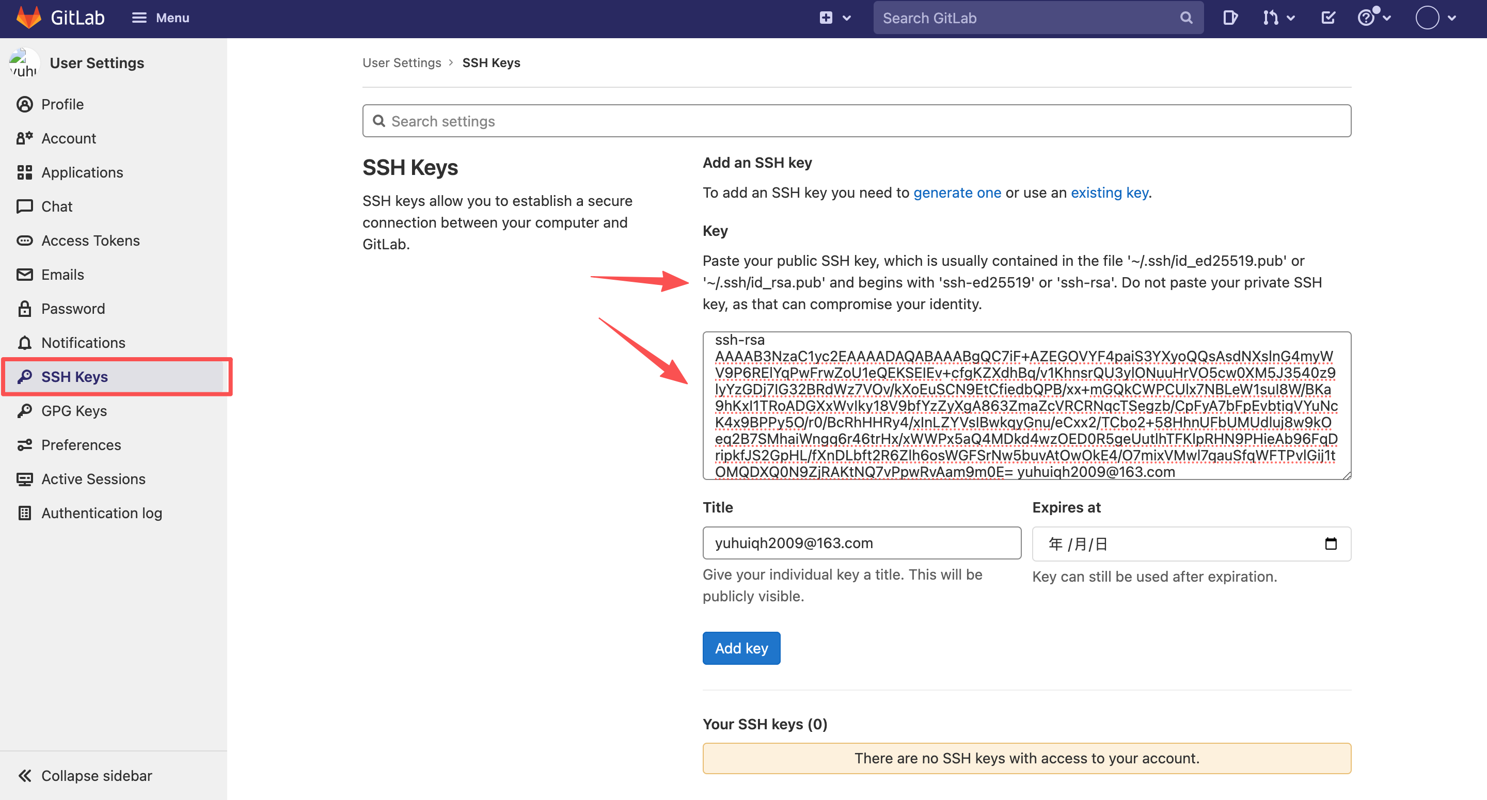Focus the Search settings box
This screenshot has height=800, width=1487.
pyautogui.click(x=856, y=121)
